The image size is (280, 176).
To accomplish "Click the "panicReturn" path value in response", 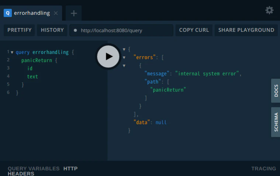I will (168, 90).
